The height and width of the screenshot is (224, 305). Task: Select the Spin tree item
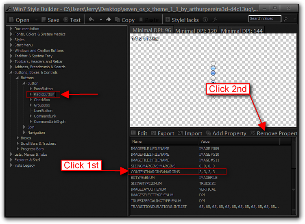(x=31, y=127)
